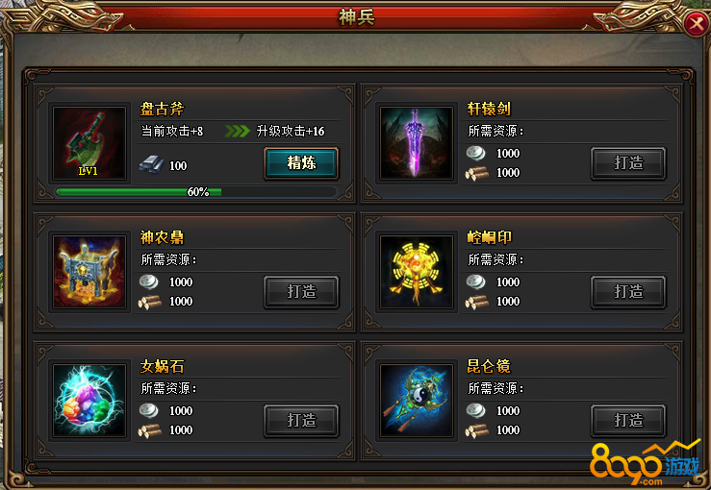This screenshot has width=711, height=490.
Task: Select the 女娲石 rainbow stone icon
Action: [89, 401]
